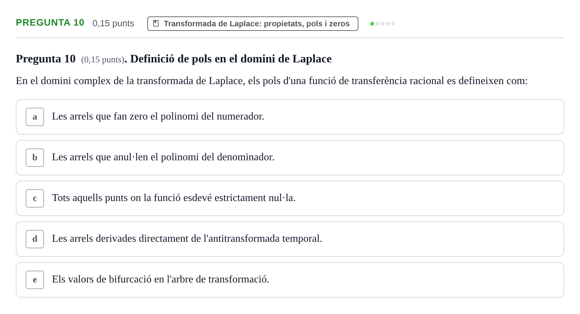Select the letter box for answer b
The height and width of the screenshot is (314, 580).
35,158
